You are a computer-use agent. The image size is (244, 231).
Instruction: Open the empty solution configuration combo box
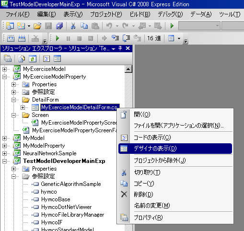click(x=199, y=26)
